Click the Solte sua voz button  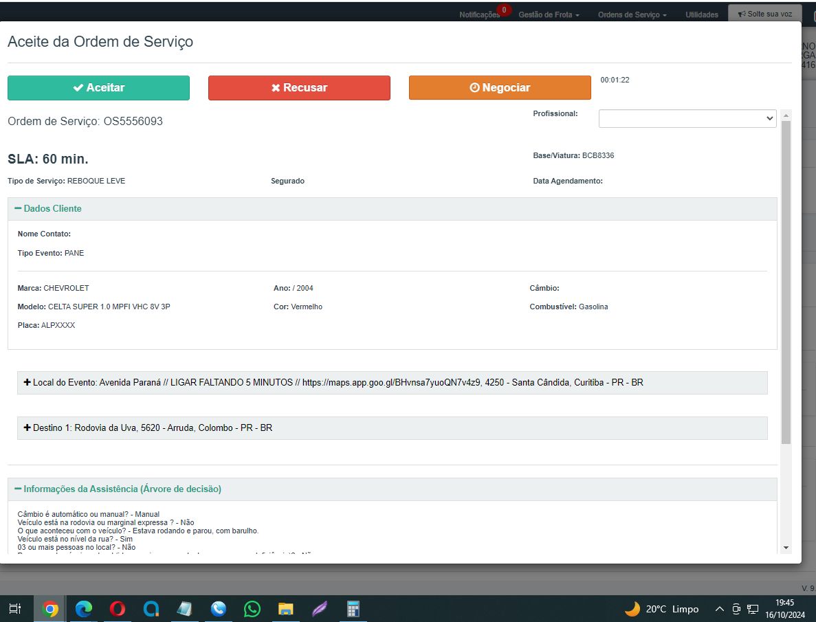(x=765, y=14)
